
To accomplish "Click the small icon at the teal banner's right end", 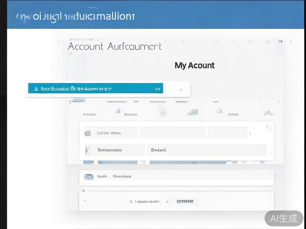I will (158, 89).
